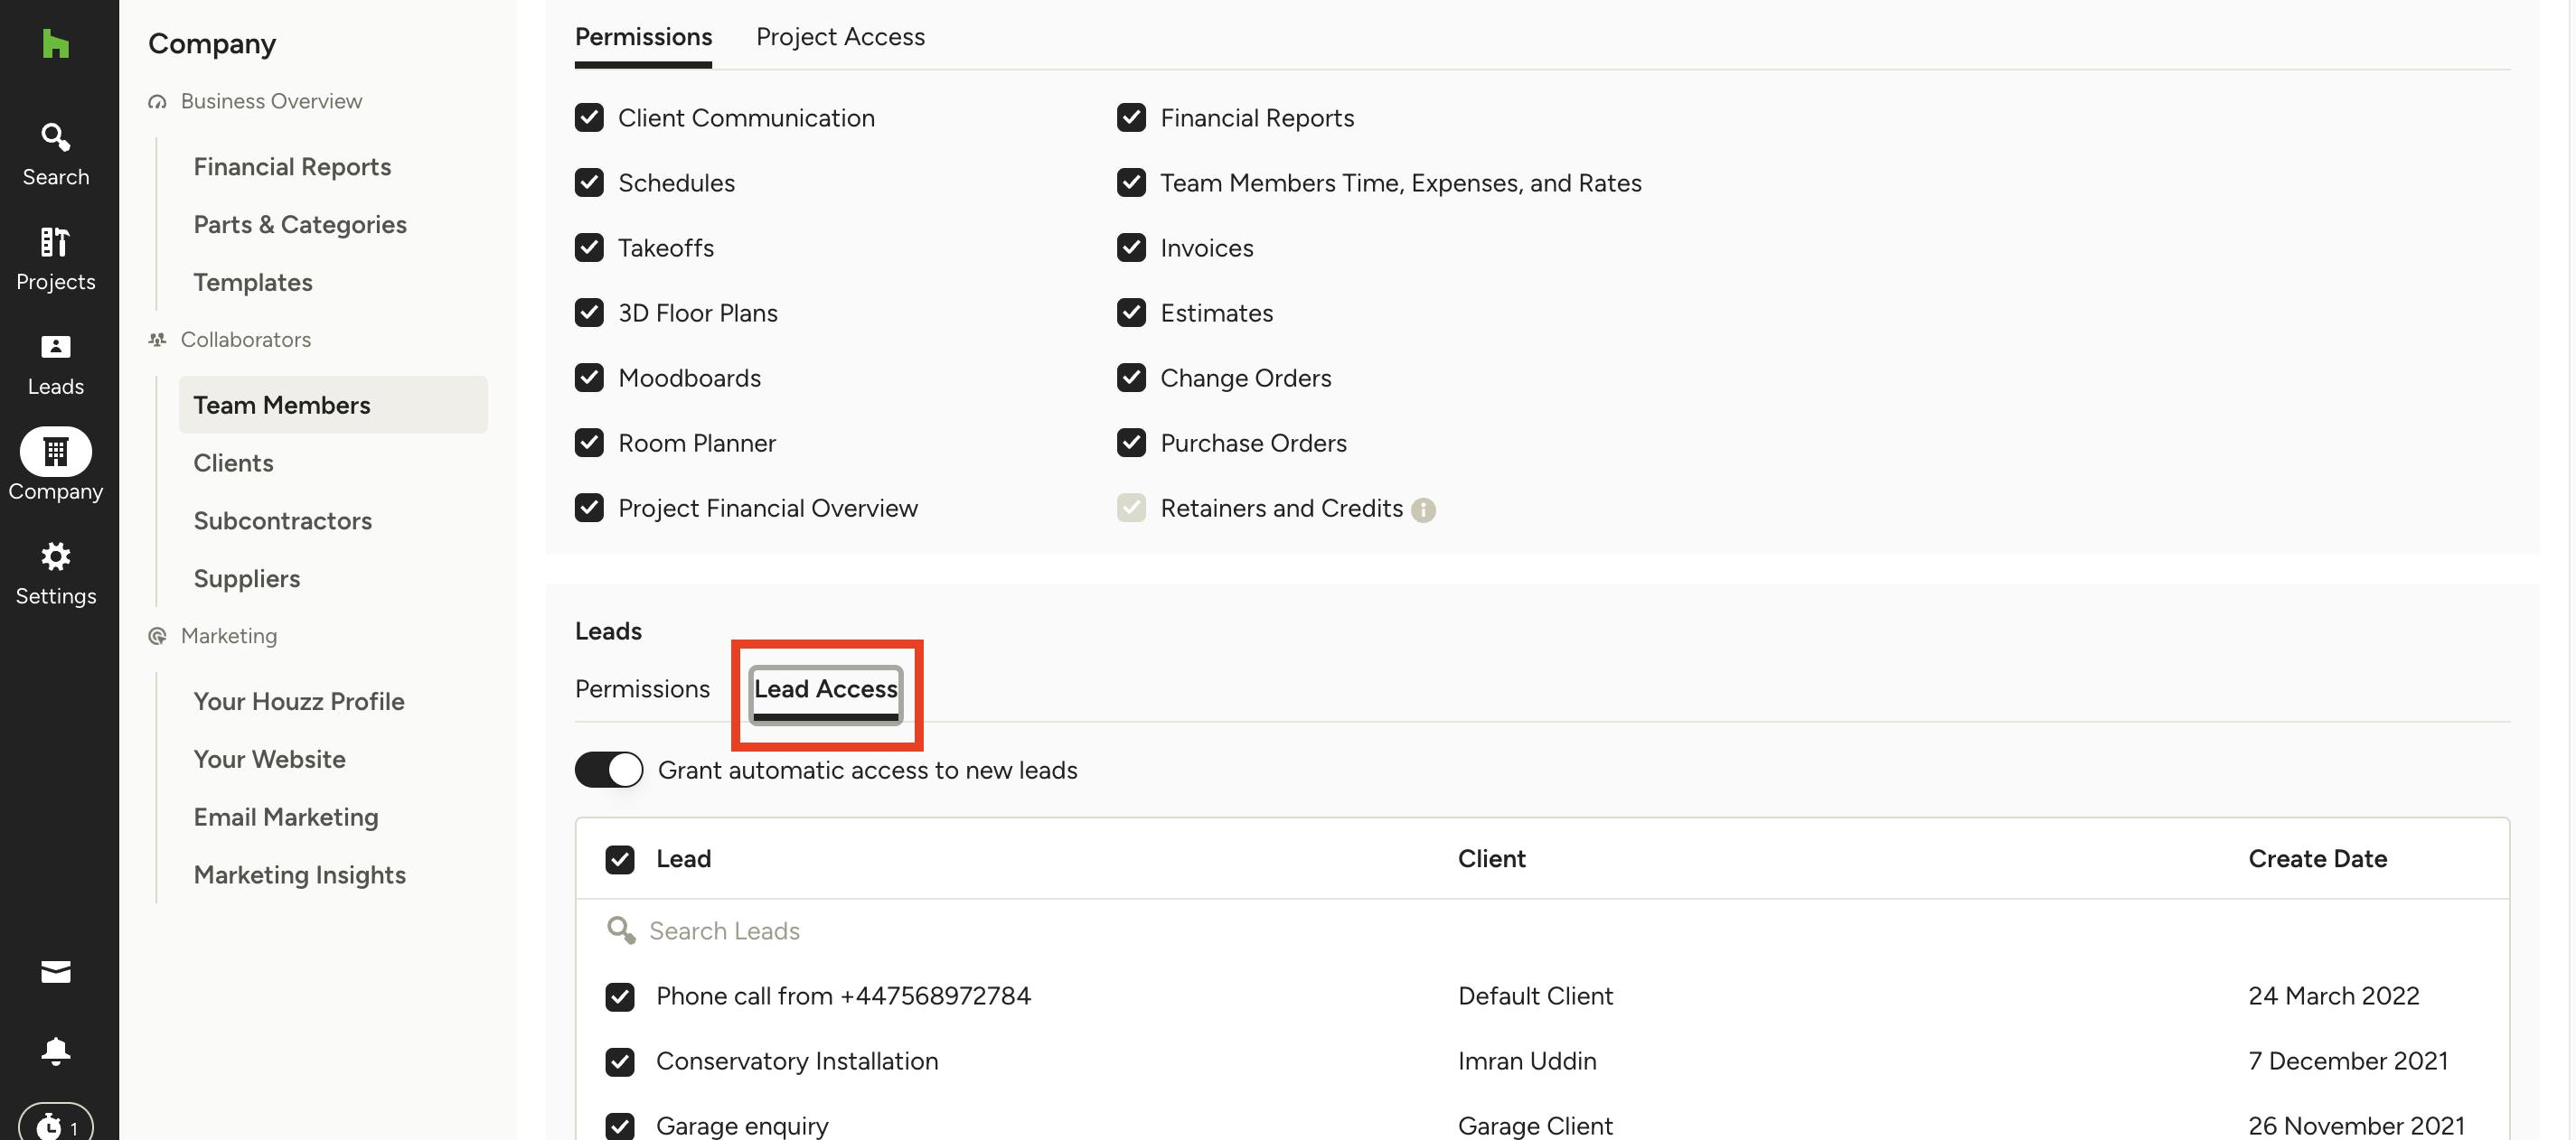Image resolution: width=2576 pixels, height=1140 pixels.
Task: Click the 7 December 2021 date cell
Action: [x=2348, y=1061]
